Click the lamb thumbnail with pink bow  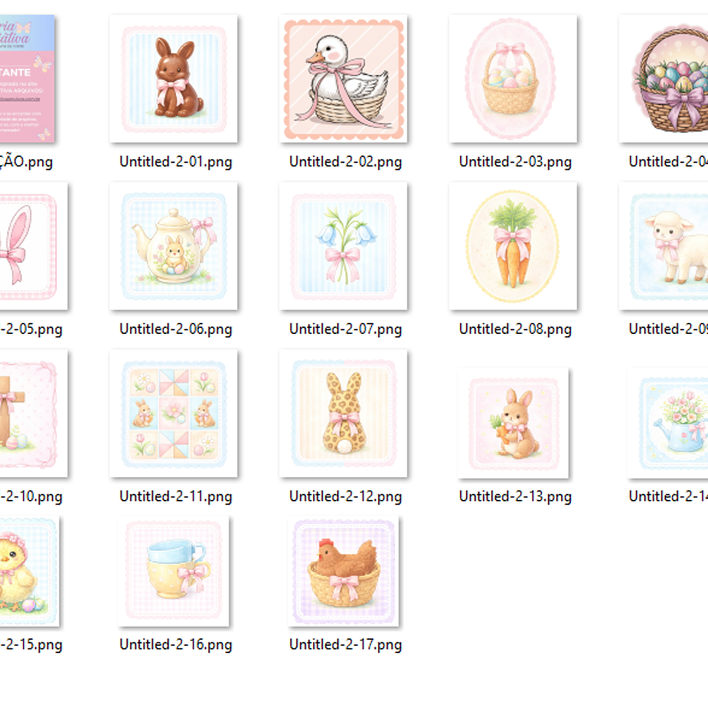click(x=663, y=246)
